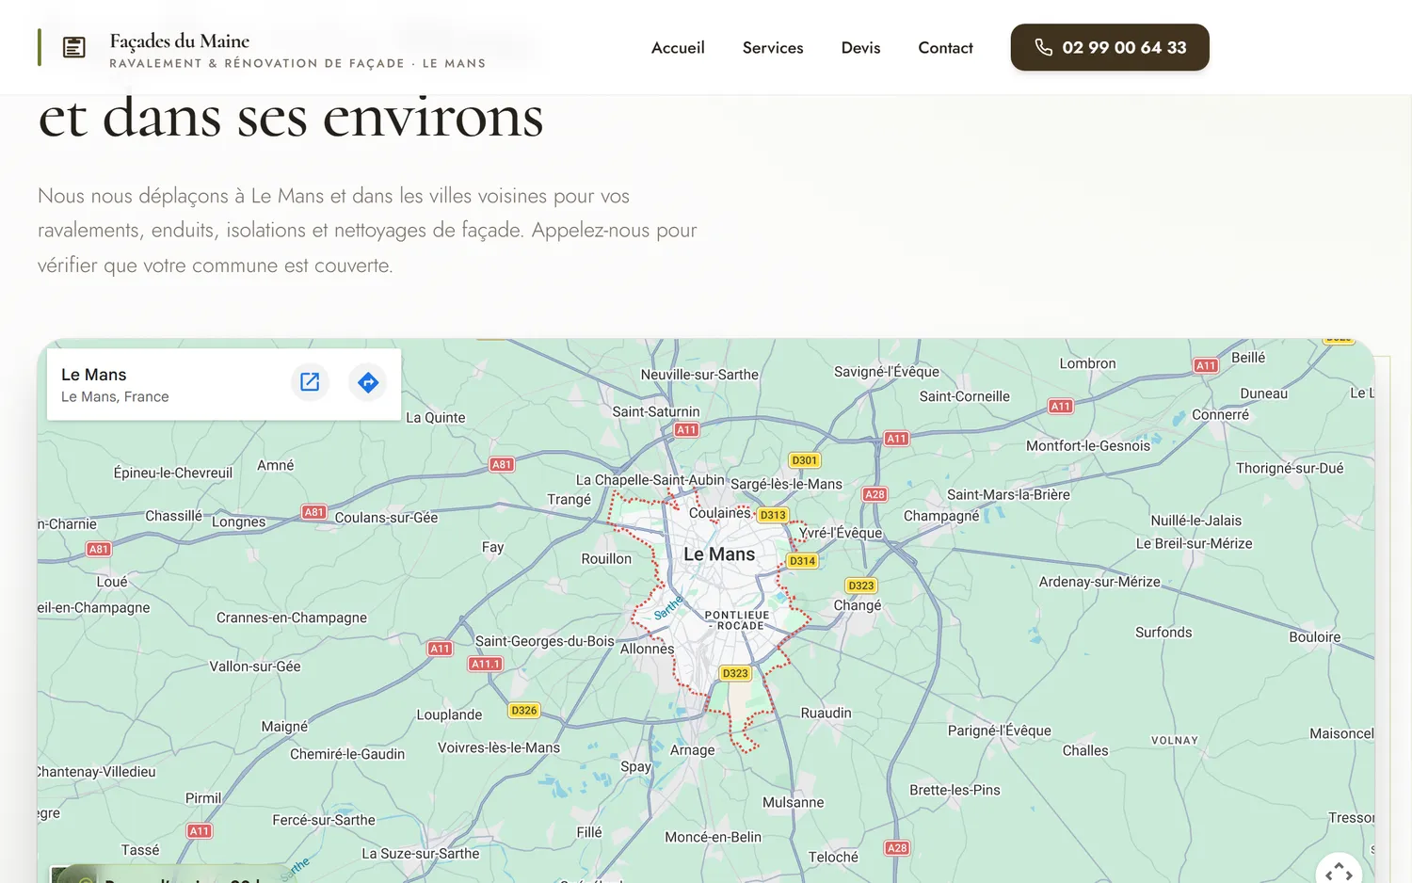
Task: Click Sargé-lès-le-Mans on the map
Action: coord(787,484)
